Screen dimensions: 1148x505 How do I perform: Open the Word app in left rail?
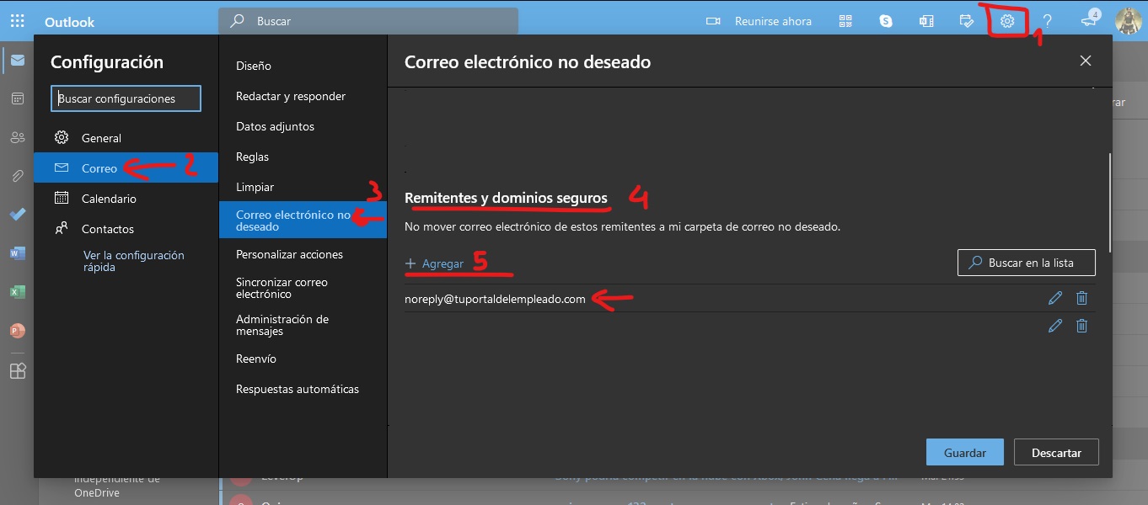point(17,252)
